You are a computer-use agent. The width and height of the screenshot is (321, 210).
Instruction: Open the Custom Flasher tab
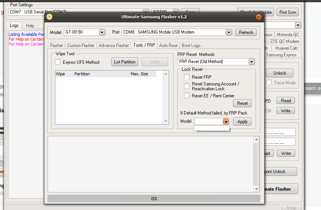click(81, 46)
